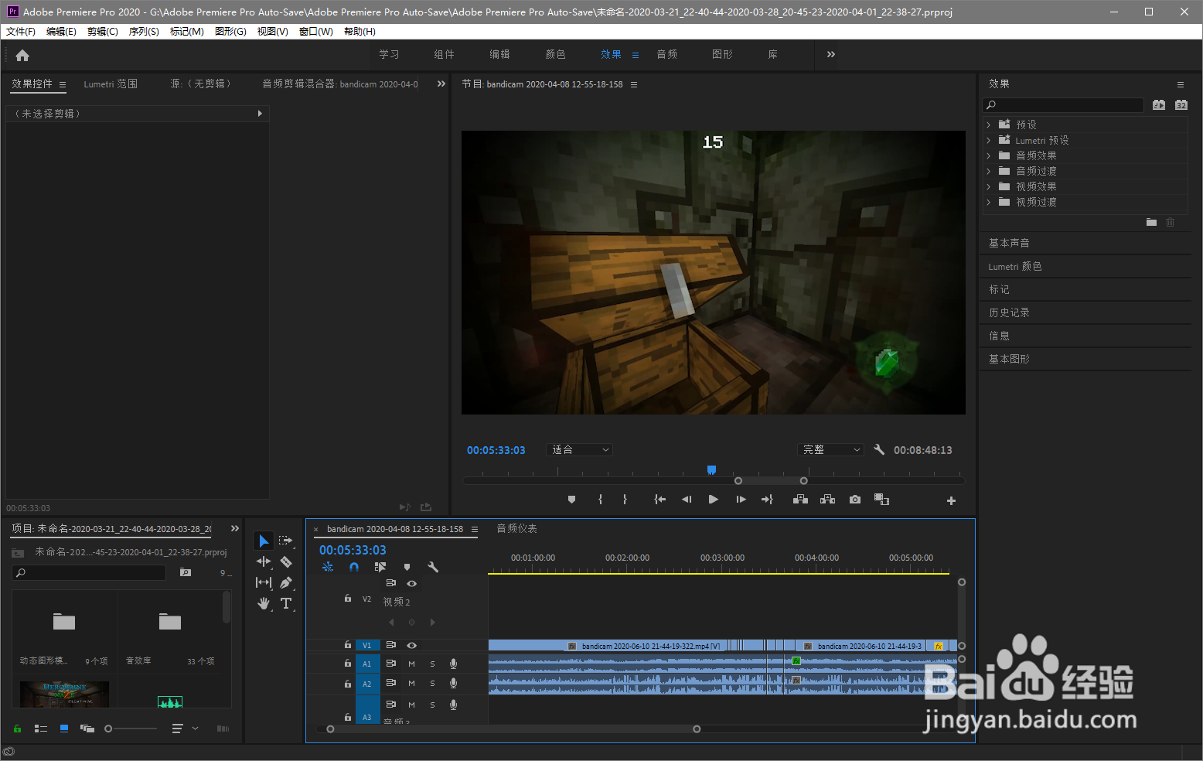Expand Audio Transitions folder

pos(988,171)
